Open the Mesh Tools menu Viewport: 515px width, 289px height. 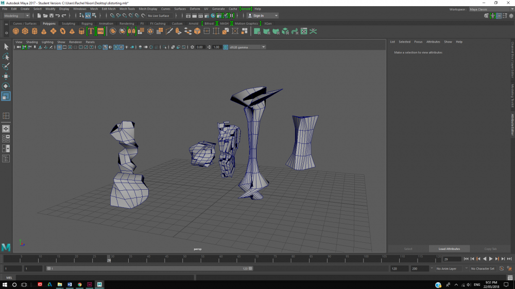pos(127,9)
